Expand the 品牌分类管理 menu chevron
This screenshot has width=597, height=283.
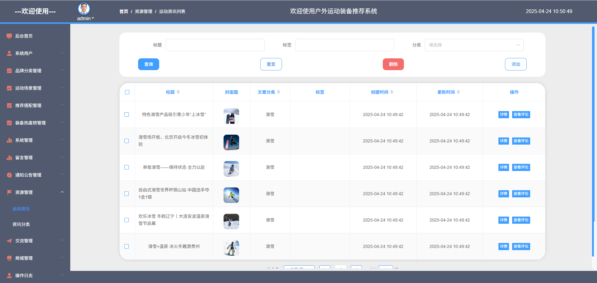click(x=62, y=70)
